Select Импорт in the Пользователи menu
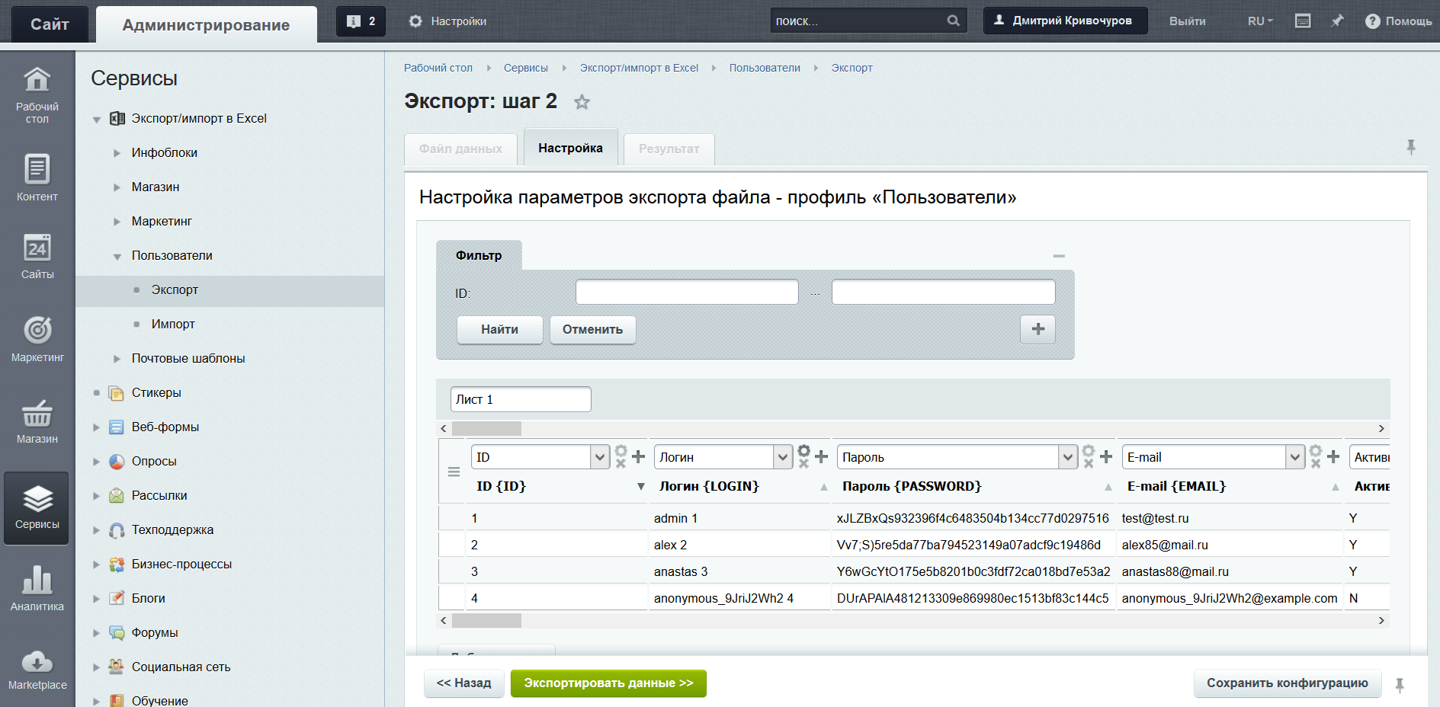Viewport: 1440px width, 707px height. click(173, 324)
